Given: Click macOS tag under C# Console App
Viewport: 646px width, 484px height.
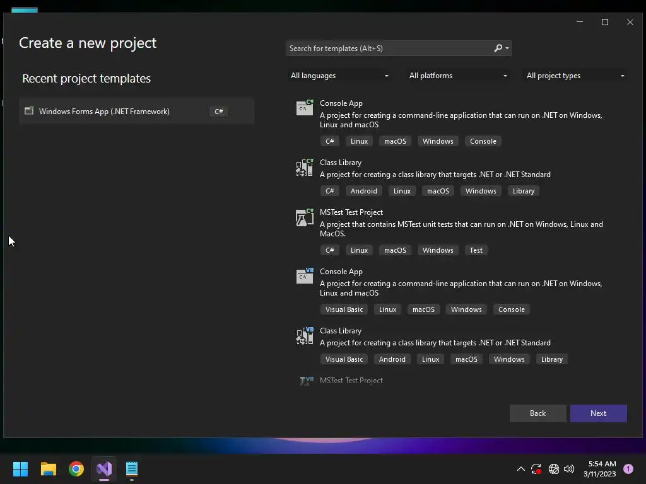Looking at the screenshot, I should 395,141.
